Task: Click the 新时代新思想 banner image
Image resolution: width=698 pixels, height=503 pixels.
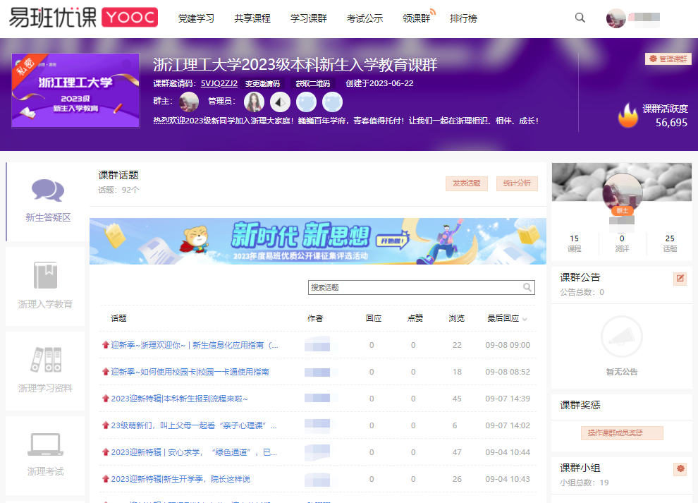Action: coord(317,241)
